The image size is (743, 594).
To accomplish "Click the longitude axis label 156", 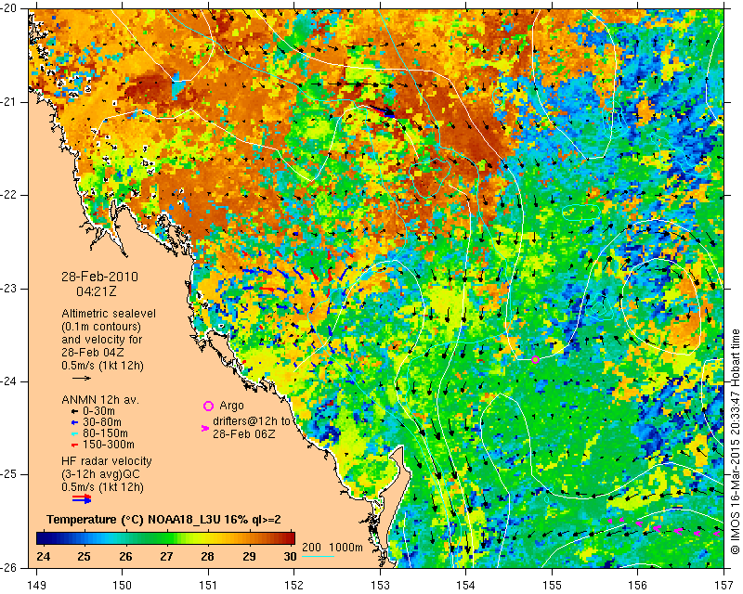I will pyautogui.click(x=638, y=586).
